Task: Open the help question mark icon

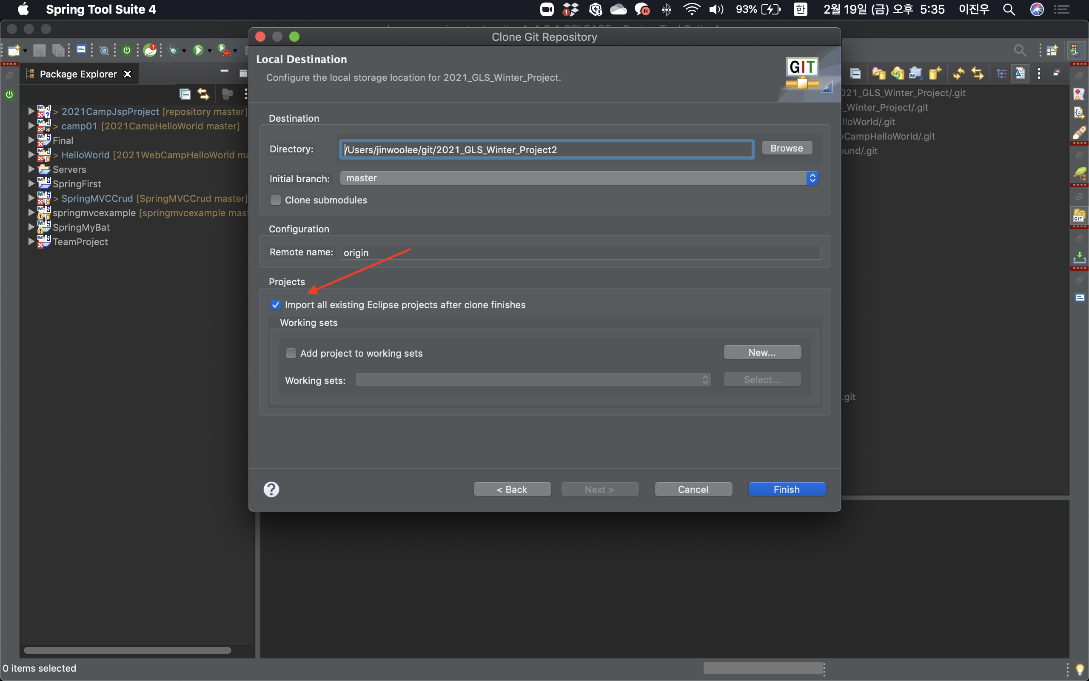Action: pos(271,489)
